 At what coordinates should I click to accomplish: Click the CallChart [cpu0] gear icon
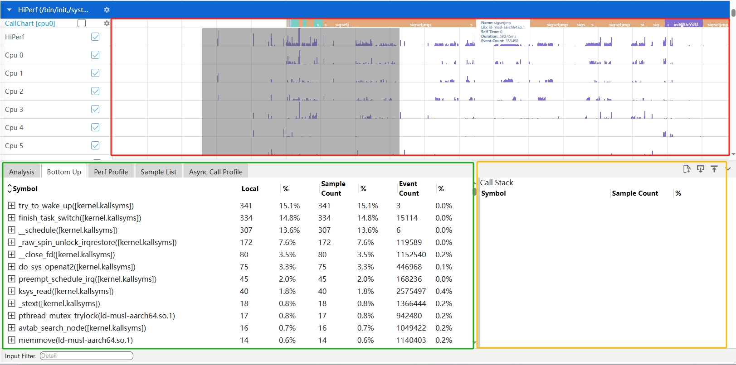pyautogui.click(x=107, y=23)
